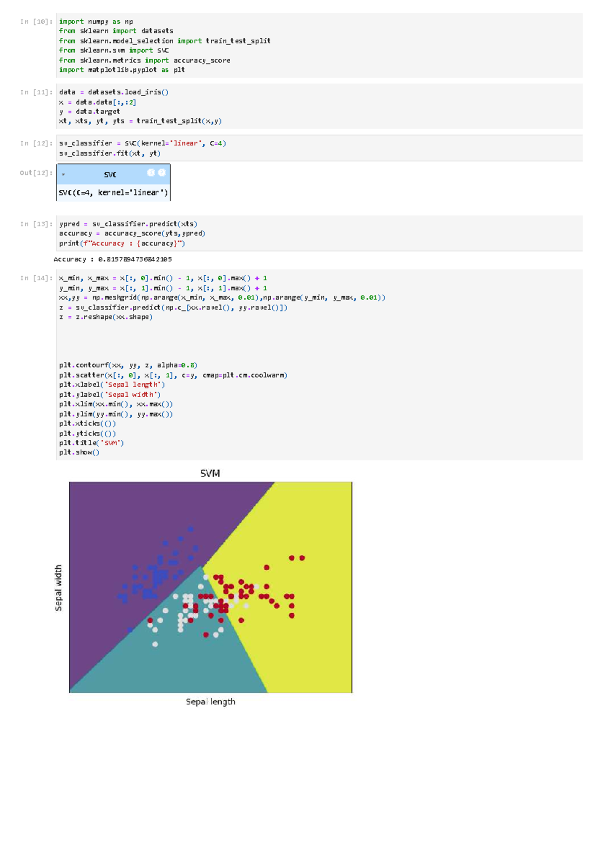Click the SVC(C=4, kernel='linear') parameters text
The width and height of the screenshot is (595, 842).
113,192
